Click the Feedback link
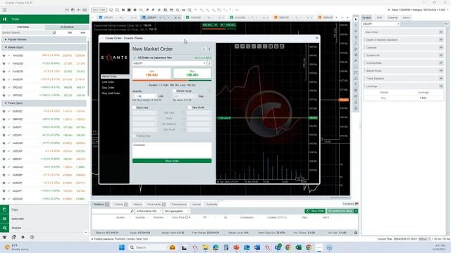451x253 pixels. 350,204
